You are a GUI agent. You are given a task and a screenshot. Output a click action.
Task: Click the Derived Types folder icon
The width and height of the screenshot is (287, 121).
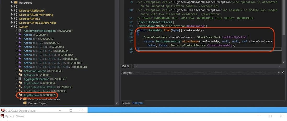tap(25, 103)
